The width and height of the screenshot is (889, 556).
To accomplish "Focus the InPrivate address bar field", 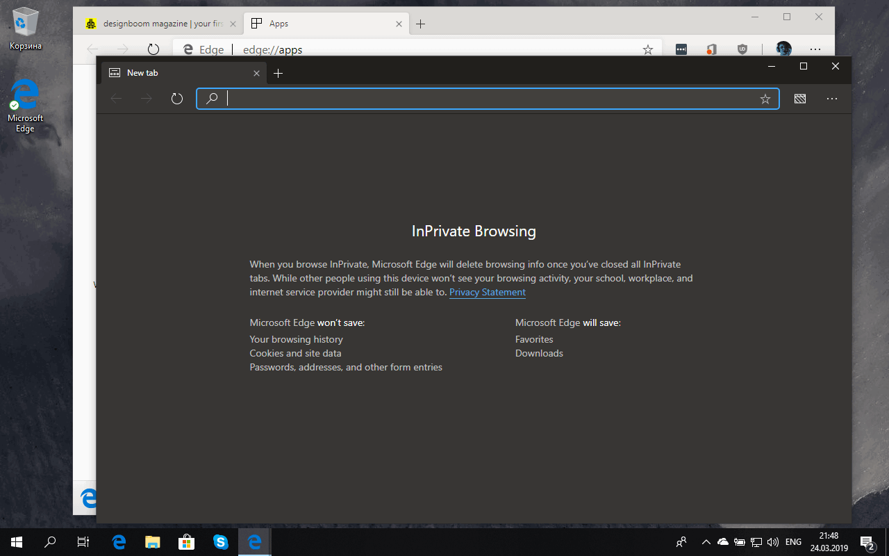I will pyautogui.click(x=488, y=99).
